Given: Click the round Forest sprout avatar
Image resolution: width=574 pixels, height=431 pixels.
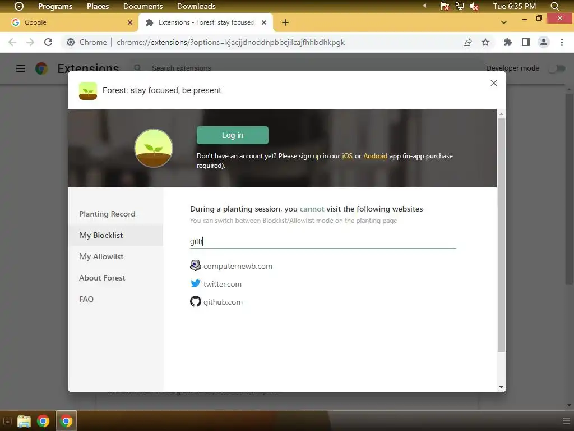Looking at the screenshot, I should pyautogui.click(x=154, y=148).
